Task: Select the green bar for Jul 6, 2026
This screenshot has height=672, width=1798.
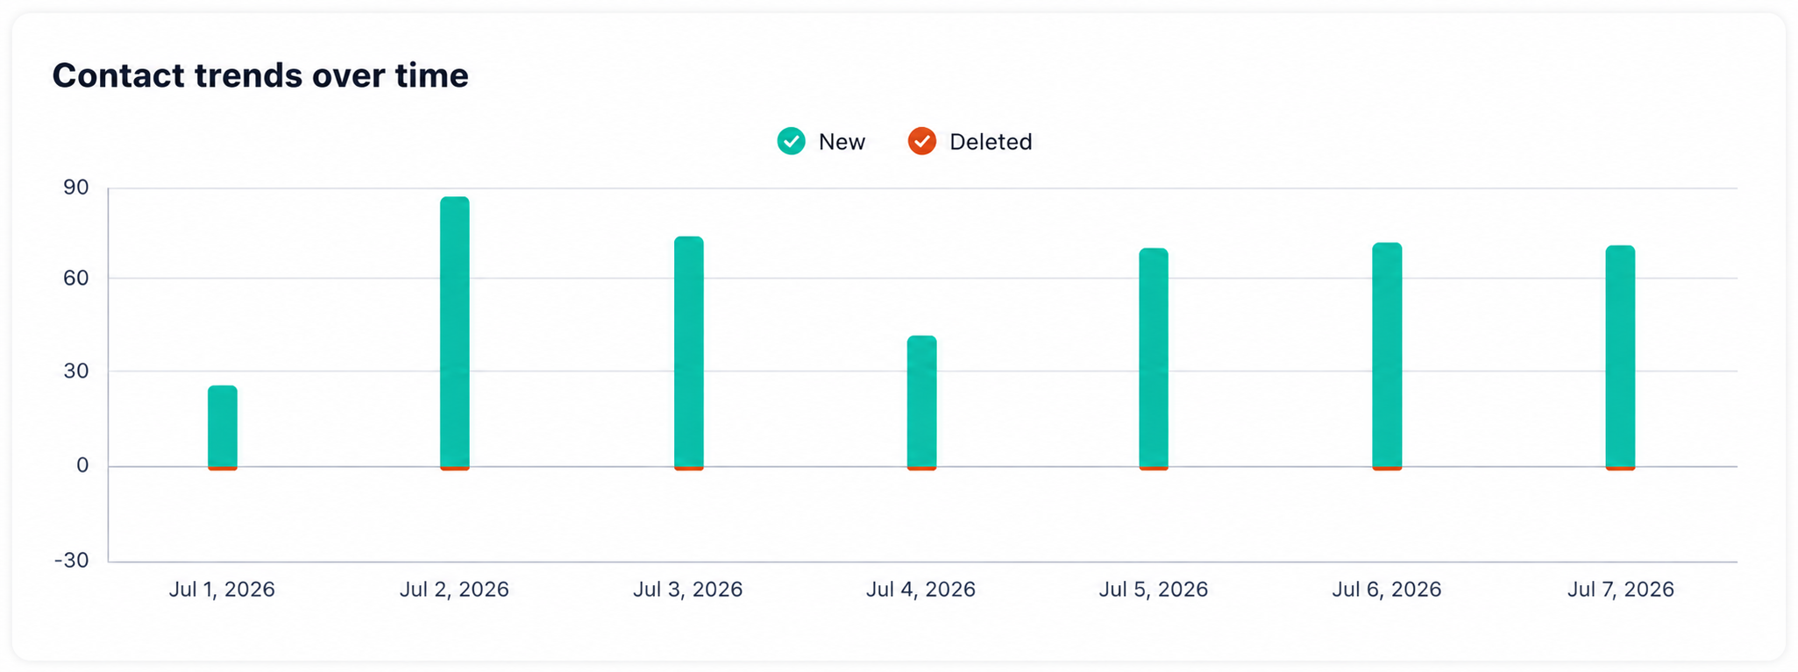Action: click(x=1387, y=355)
